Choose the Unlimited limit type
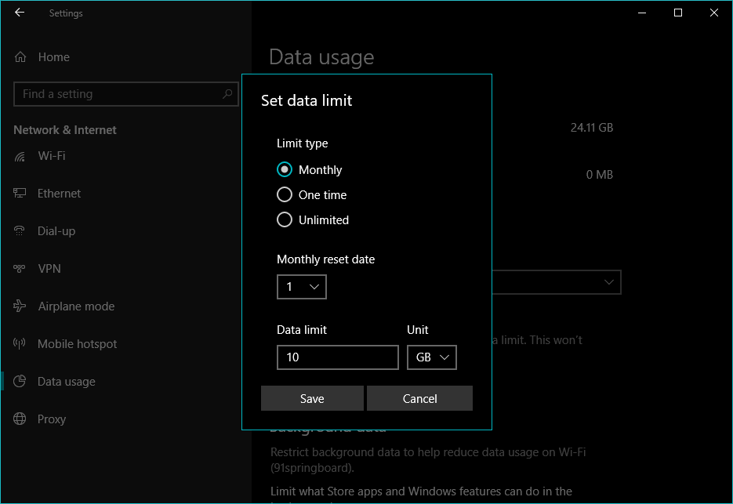733x504 pixels. coord(285,220)
